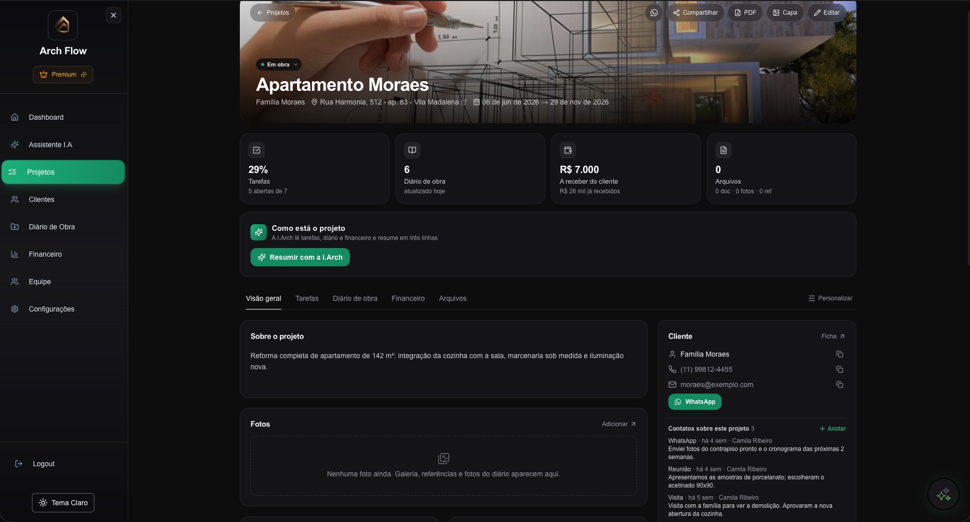Click the wallet icon on R$ 7.000 card
The width and height of the screenshot is (970, 522).
(568, 150)
